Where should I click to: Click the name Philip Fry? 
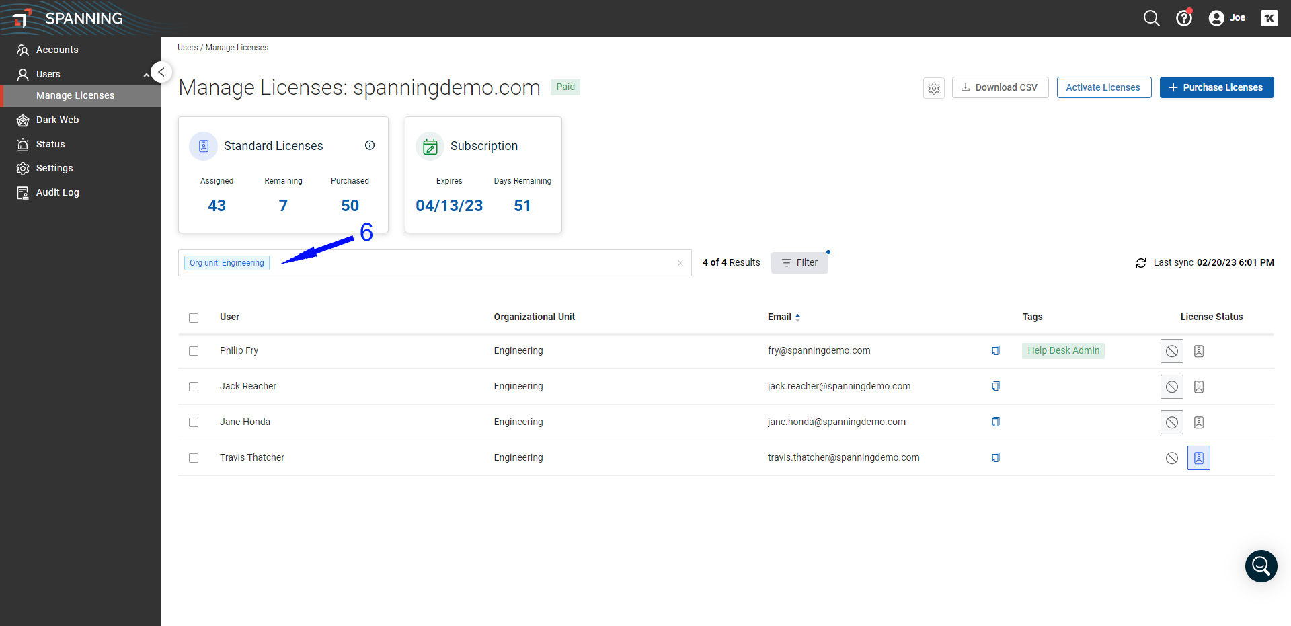point(239,350)
